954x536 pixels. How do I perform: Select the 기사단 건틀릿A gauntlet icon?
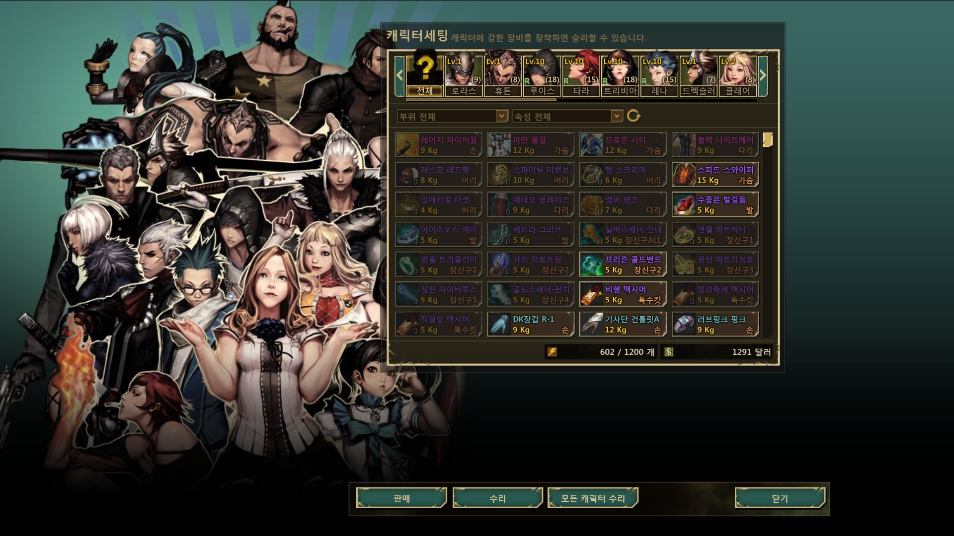(x=592, y=324)
